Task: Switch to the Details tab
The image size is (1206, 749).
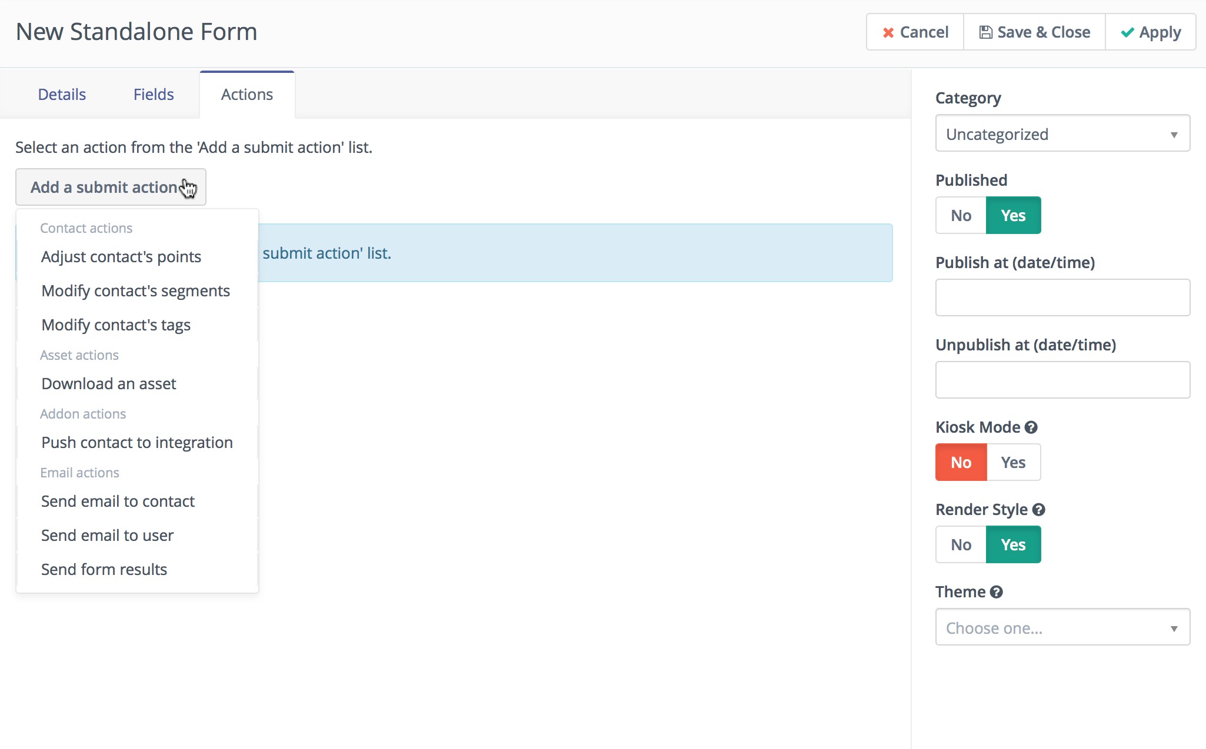Action: pyautogui.click(x=62, y=95)
